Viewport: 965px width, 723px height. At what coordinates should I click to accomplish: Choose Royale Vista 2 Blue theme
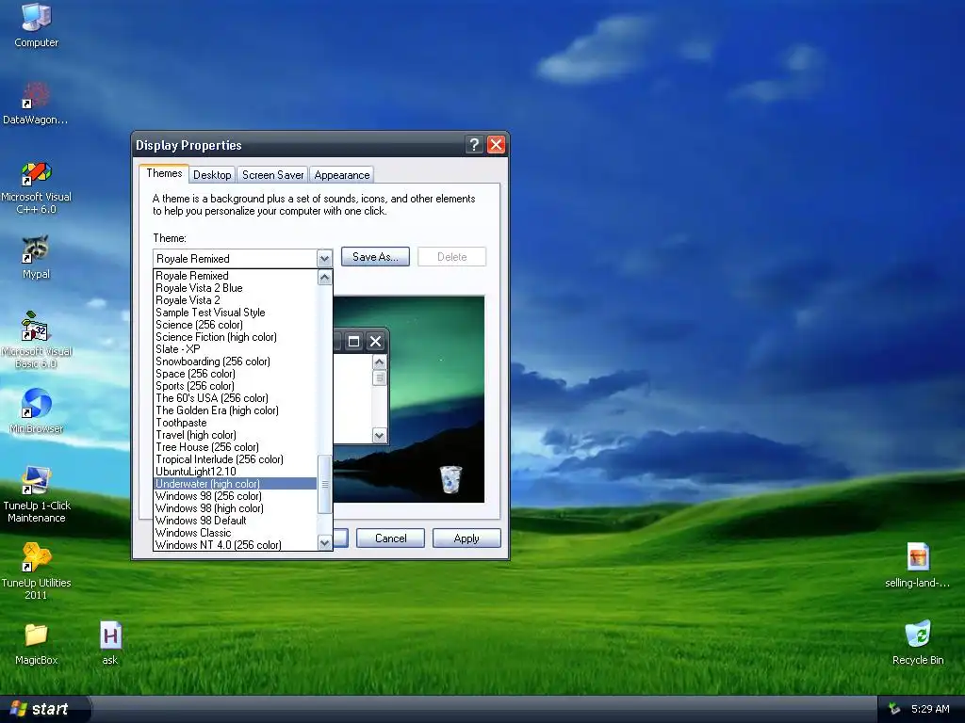tap(235, 288)
